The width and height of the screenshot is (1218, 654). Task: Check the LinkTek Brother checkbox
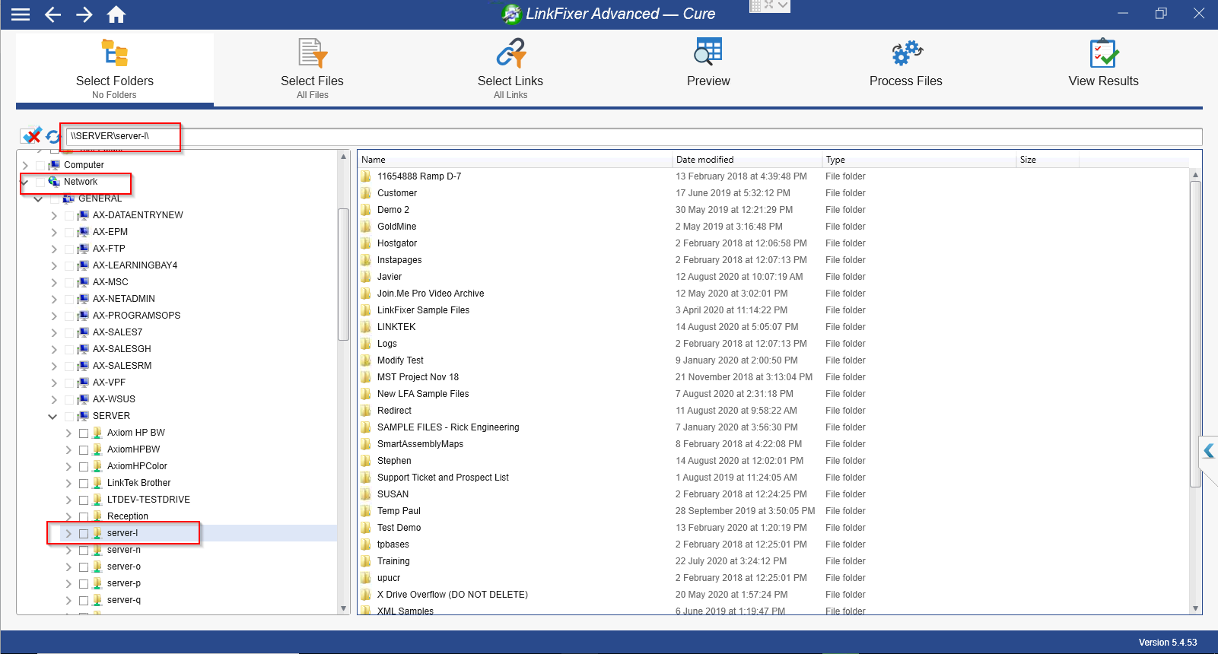click(84, 484)
